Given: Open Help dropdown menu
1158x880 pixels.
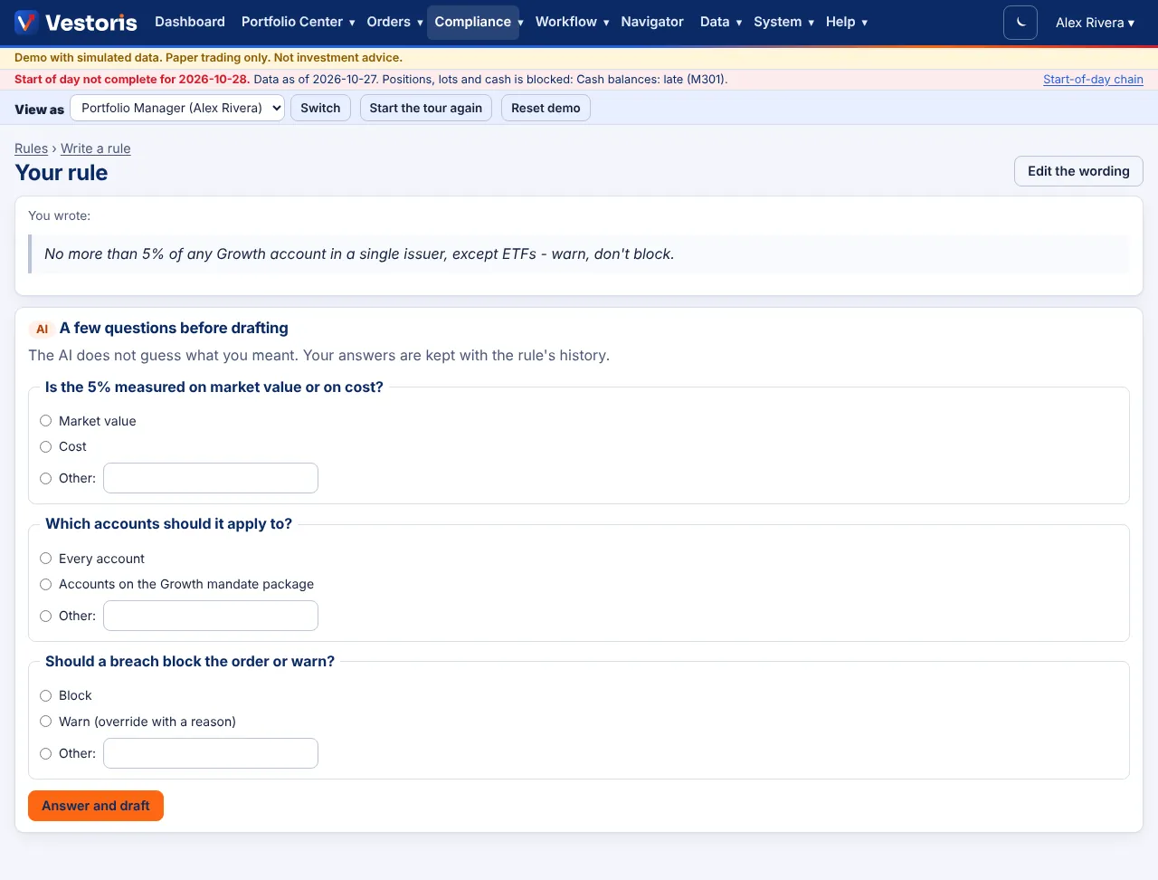Looking at the screenshot, I should click(x=846, y=22).
